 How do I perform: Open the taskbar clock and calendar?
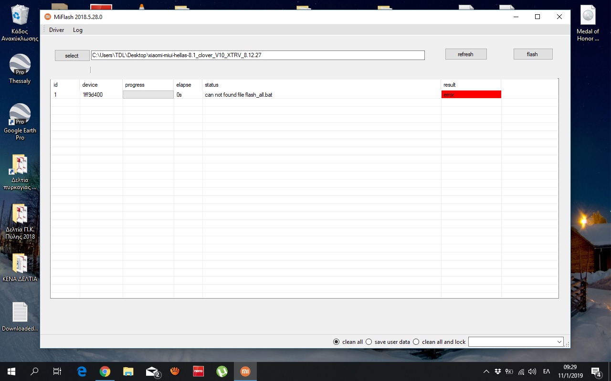(x=570, y=371)
